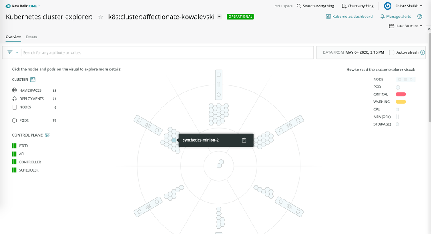Click the SCHEDULER green status bars
The image size is (431, 234).
(14, 170)
